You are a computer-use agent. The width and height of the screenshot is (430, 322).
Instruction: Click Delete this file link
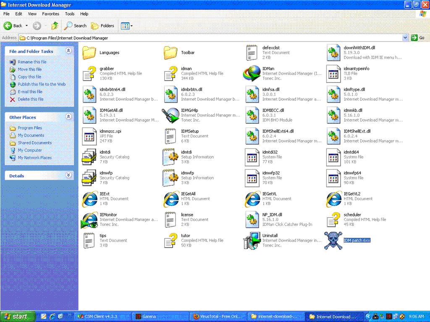click(x=30, y=99)
